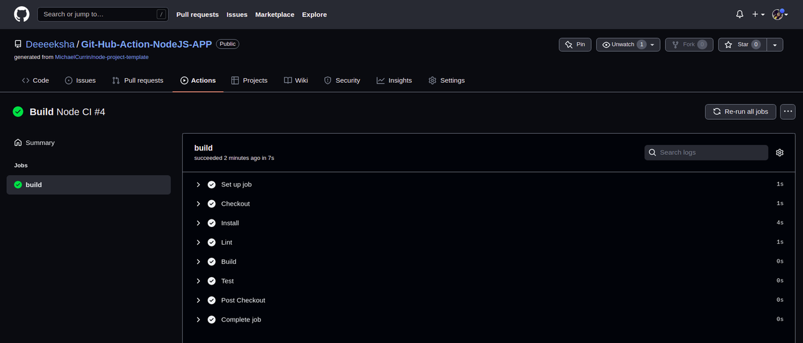
Task: Click the Set up job label text
Action: (x=236, y=184)
